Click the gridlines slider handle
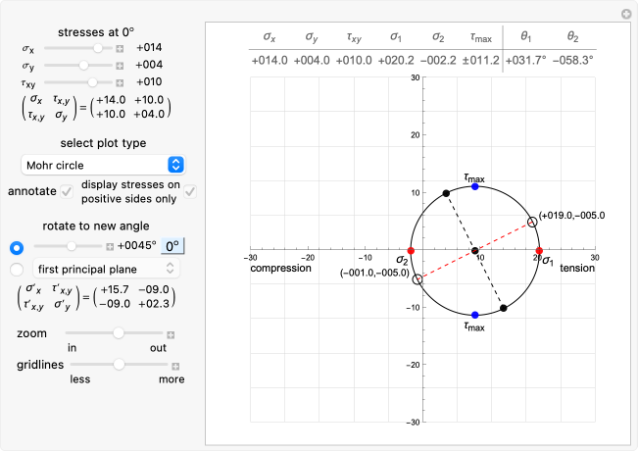Viewport: 638px width, 452px height. (118, 364)
